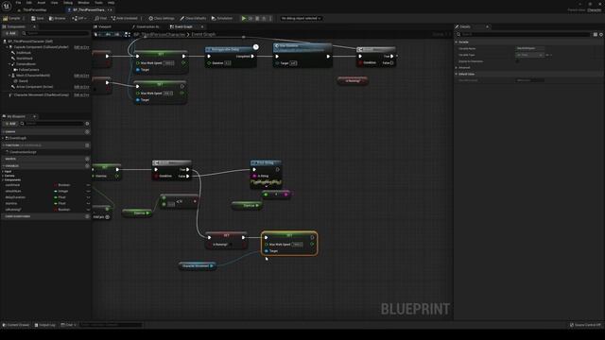Image resolution: width=605 pixels, height=340 pixels.
Task: Expand the EventGraph tree item
Action: (x=4, y=138)
